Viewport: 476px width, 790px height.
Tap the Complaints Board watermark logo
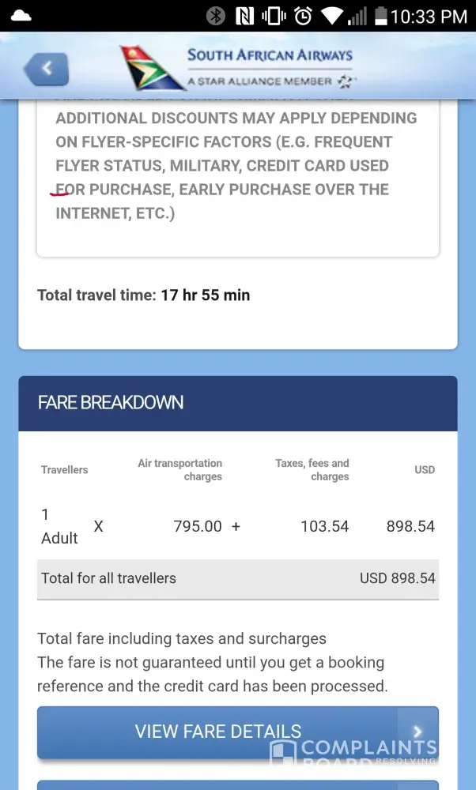point(353,750)
